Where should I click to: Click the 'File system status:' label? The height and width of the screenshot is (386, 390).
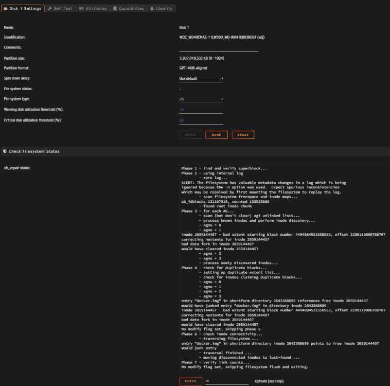[x=18, y=89]
